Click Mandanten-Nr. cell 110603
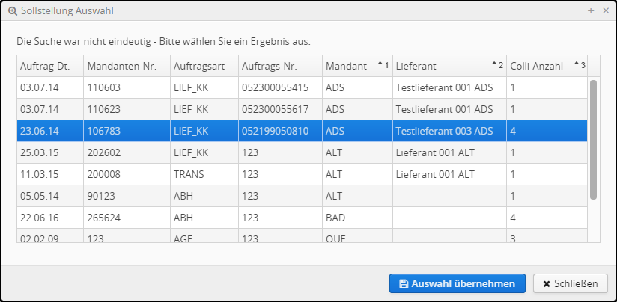 tap(127, 87)
